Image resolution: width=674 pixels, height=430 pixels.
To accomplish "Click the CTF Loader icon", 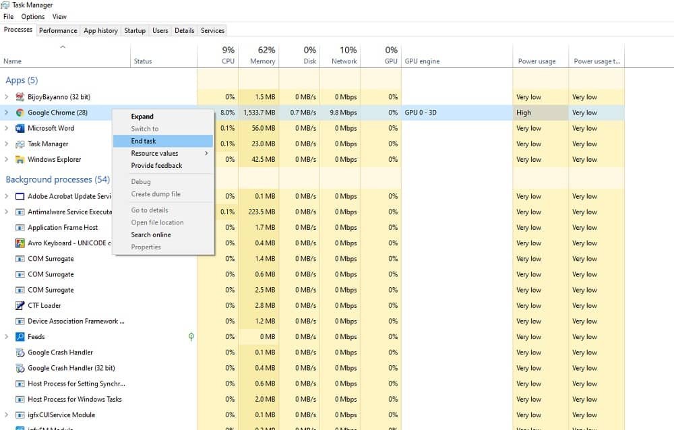I will pos(20,306).
